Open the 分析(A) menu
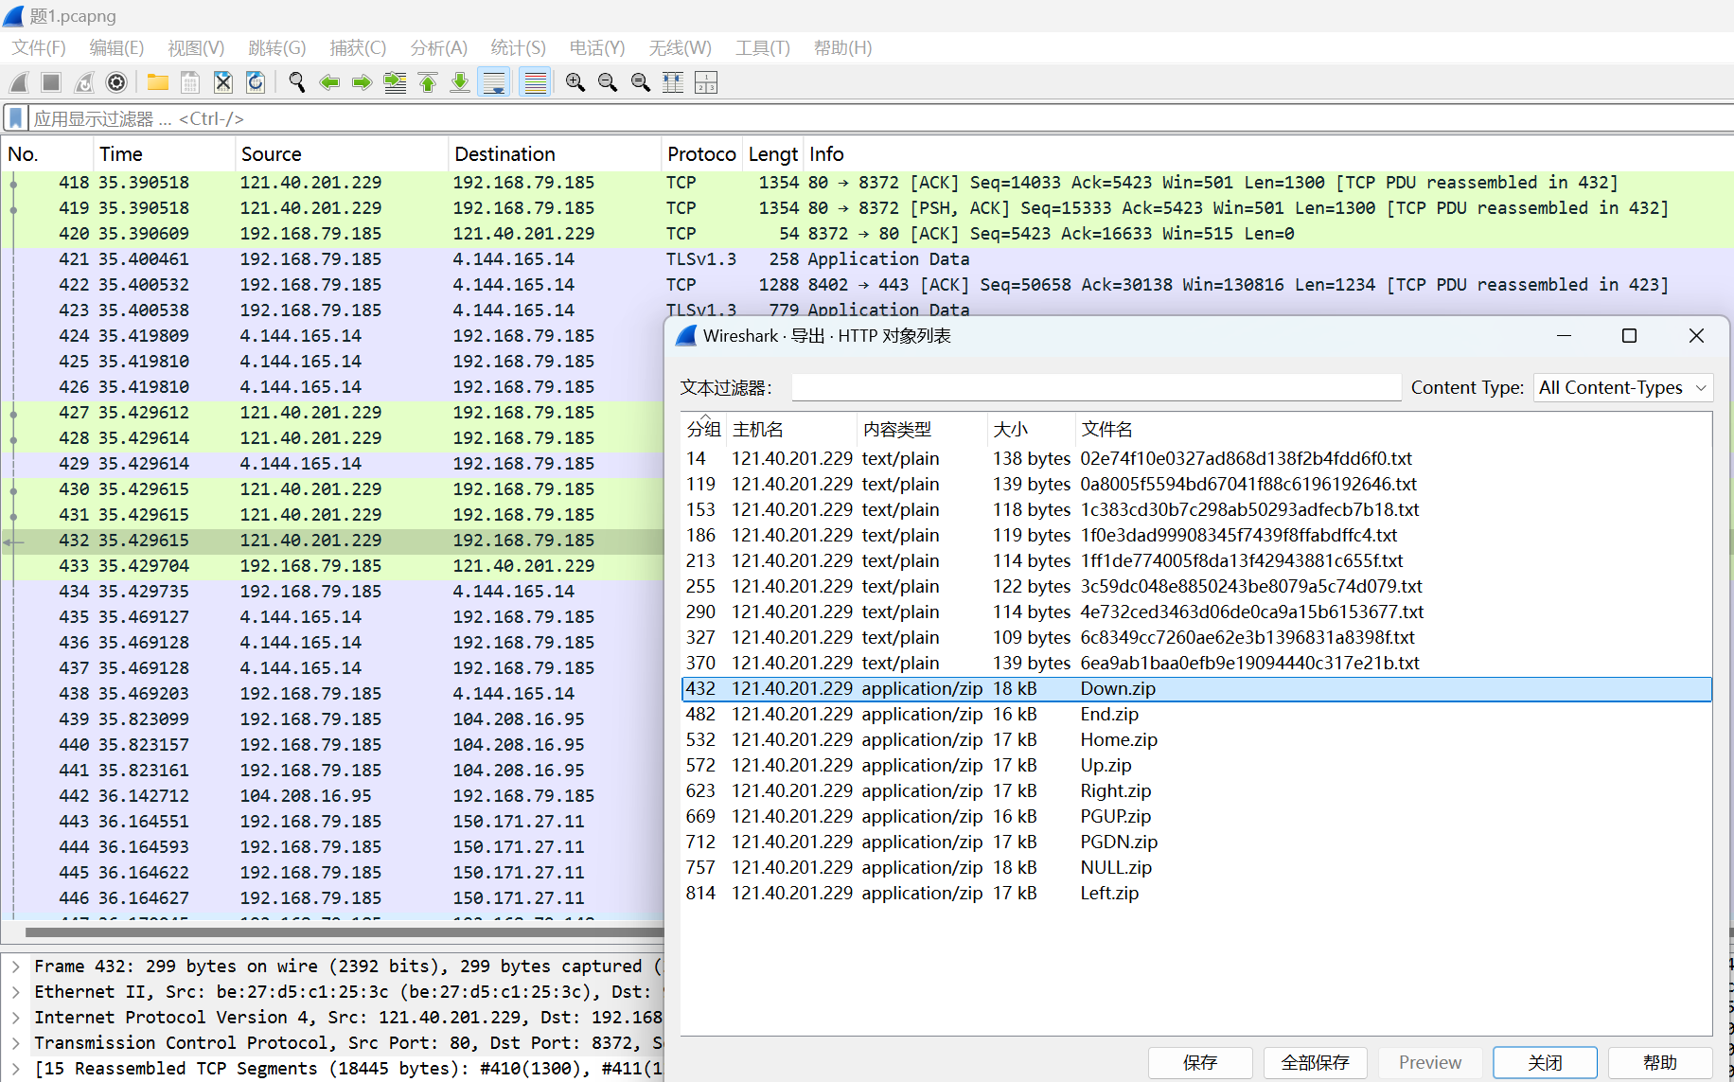The width and height of the screenshot is (1734, 1082). (439, 47)
